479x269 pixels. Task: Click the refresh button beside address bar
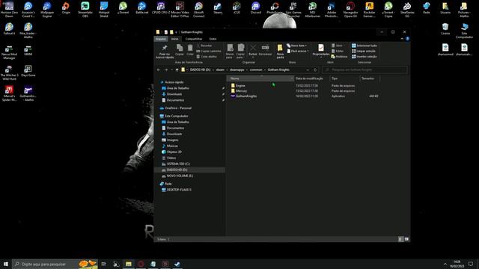315,69
